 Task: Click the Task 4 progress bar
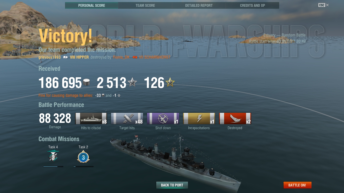(x=53, y=166)
